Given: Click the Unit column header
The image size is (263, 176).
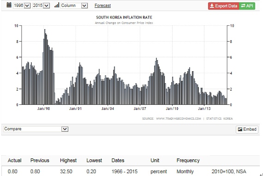Looking at the screenshot, I should tap(155, 160).
